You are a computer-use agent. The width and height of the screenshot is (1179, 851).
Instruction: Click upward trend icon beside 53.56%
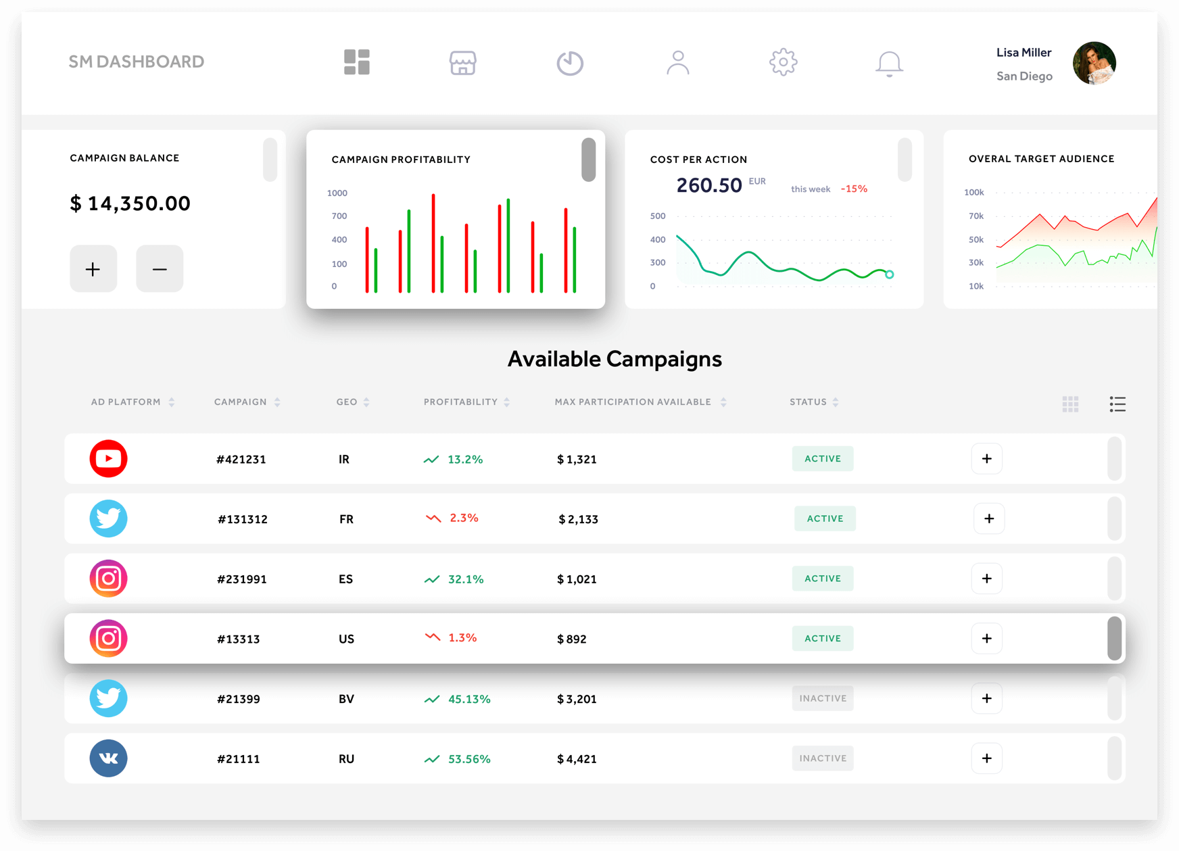[432, 759]
